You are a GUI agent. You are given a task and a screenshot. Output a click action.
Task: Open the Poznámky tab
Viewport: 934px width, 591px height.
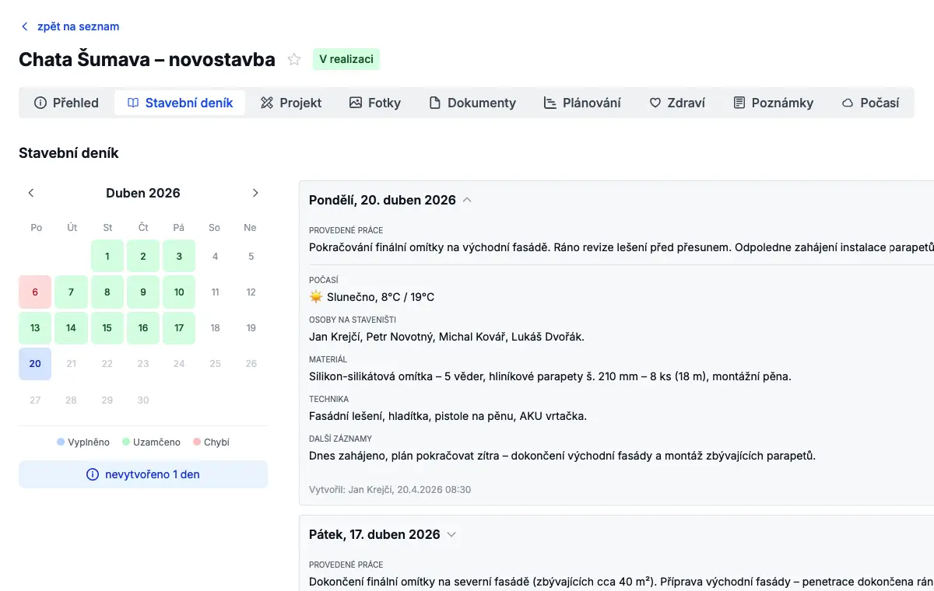point(773,103)
